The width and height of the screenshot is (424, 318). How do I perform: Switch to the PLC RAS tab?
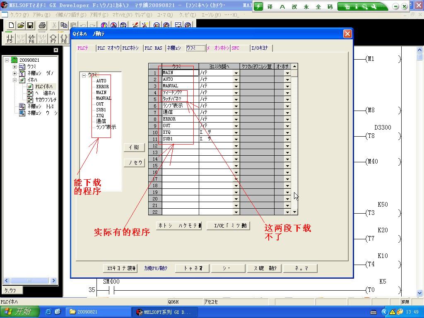[x=153, y=48]
